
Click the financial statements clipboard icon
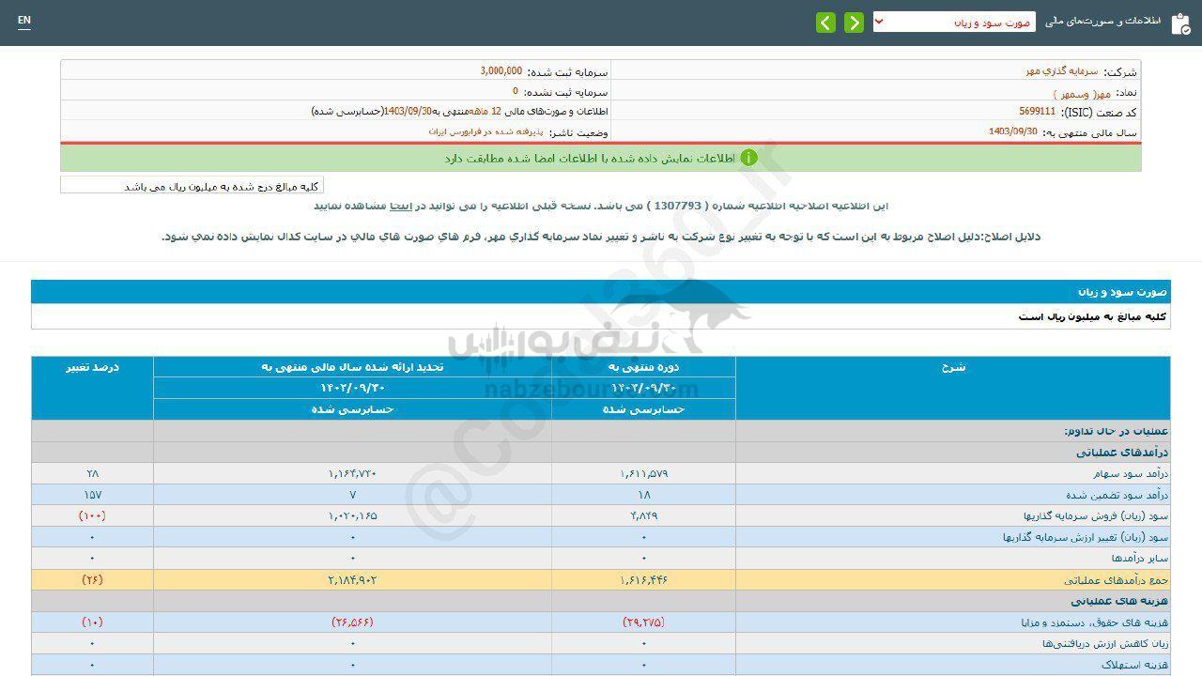tap(1179, 23)
